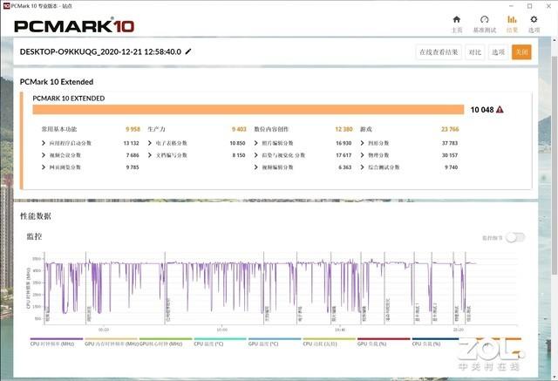Select the 结果 results bar-chart icon
Image resolution: width=558 pixels, height=381 pixels.
[512, 19]
